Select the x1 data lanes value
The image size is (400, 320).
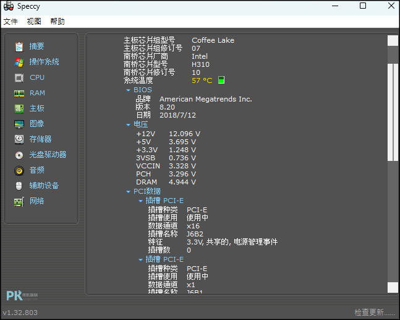point(191,285)
